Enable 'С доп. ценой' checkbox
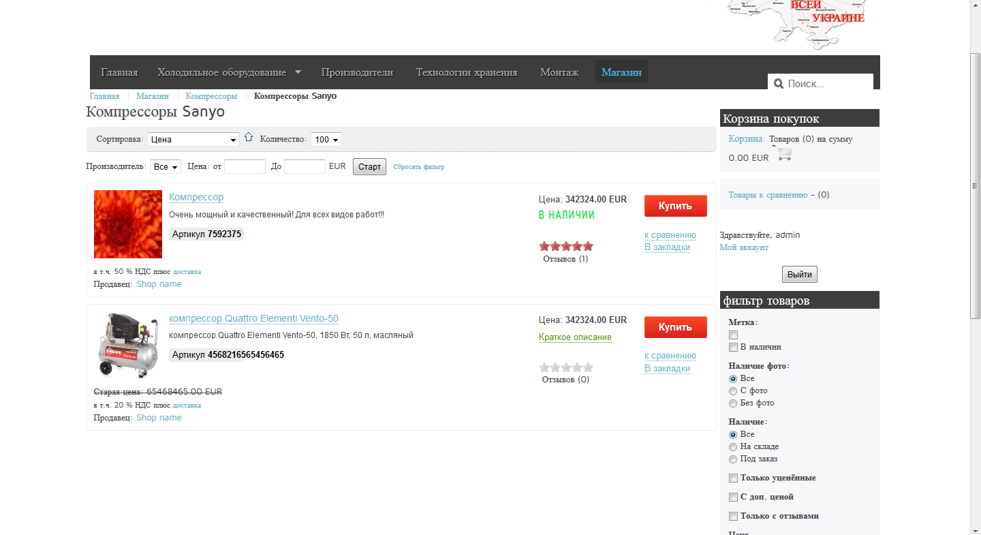Viewport: 981px width, 535px height. click(x=733, y=497)
